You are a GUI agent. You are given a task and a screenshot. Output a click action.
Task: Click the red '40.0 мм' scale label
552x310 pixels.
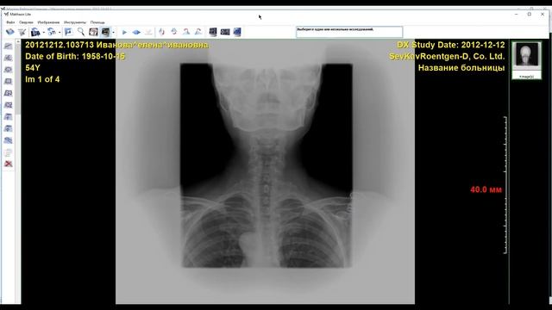coord(486,189)
